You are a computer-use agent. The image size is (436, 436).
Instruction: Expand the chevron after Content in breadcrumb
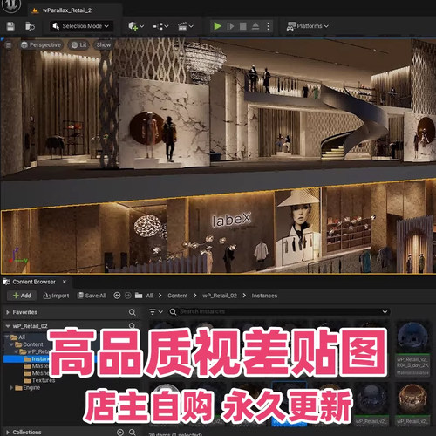195,296
